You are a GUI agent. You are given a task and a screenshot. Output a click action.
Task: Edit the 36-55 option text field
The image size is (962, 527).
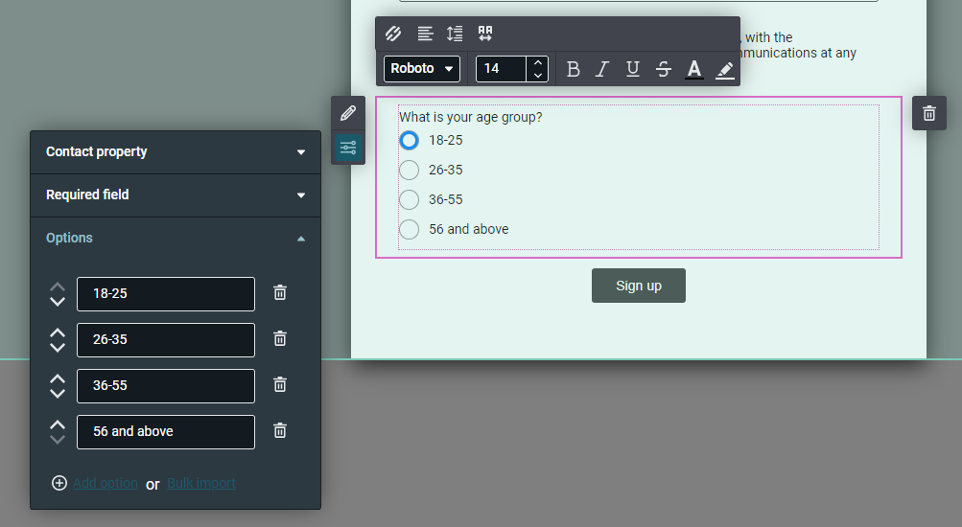(166, 386)
